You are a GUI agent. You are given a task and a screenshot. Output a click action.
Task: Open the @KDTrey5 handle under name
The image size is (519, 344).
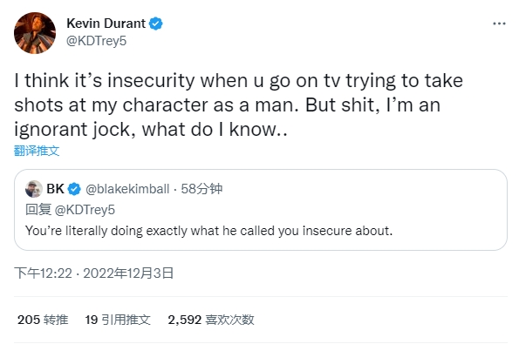pyautogui.click(x=96, y=41)
